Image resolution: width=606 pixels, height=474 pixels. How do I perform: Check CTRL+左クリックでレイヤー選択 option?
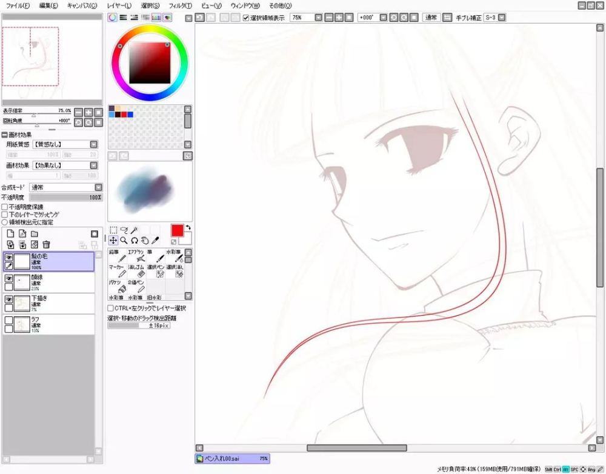click(110, 308)
